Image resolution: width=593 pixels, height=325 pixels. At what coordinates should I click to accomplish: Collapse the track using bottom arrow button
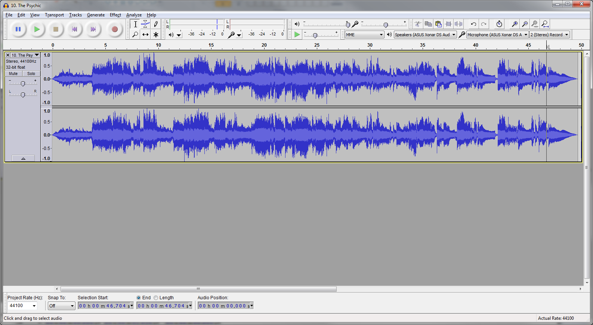(23, 158)
